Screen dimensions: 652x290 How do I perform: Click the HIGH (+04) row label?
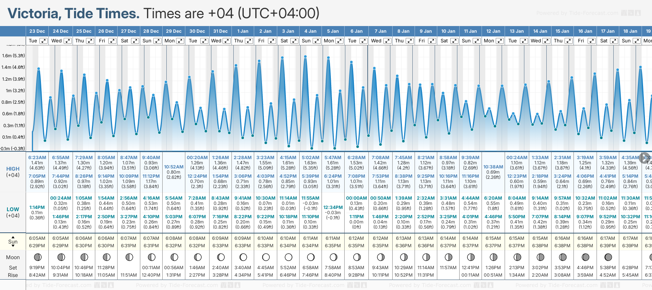pyautogui.click(x=13, y=172)
